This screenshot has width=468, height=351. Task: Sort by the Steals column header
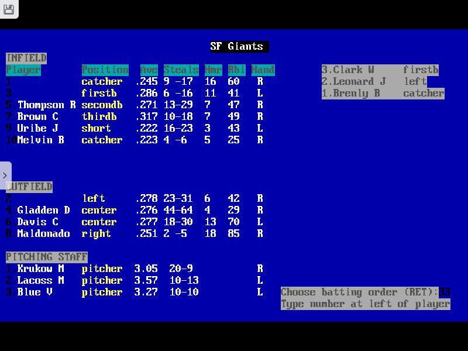coord(181,70)
